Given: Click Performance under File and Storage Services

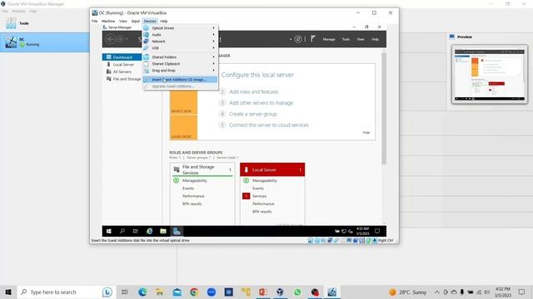Looking at the screenshot, I should click(x=193, y=196).
